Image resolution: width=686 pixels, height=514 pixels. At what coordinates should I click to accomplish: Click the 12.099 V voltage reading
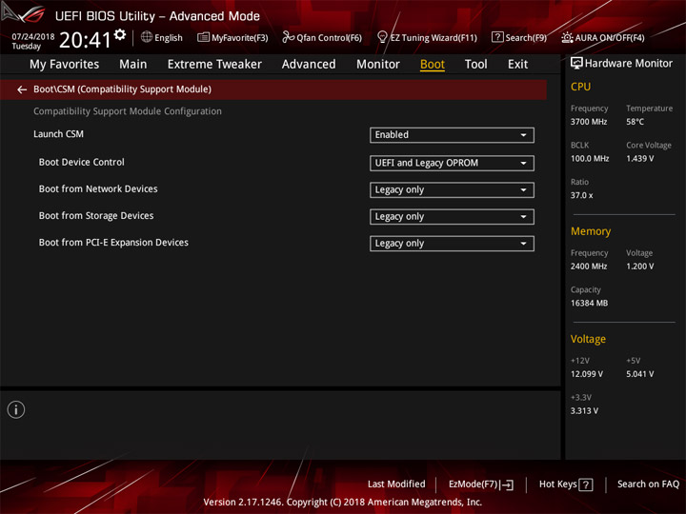tap(586, 374)
